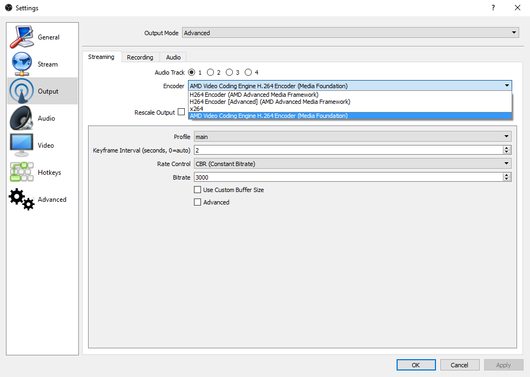The width and height of the screenshot is (530, 377).
Task: Collapse the Encoder dropdown list
Action: click(x=507, y=85)
